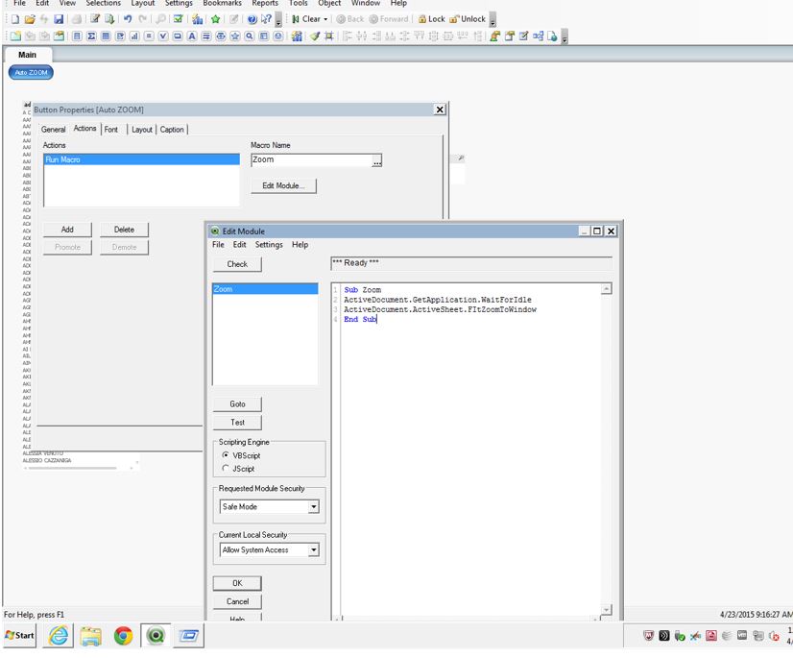
Task: Select the JScript scripting engine
Action: pyautogui.click(x=226, y=469)
